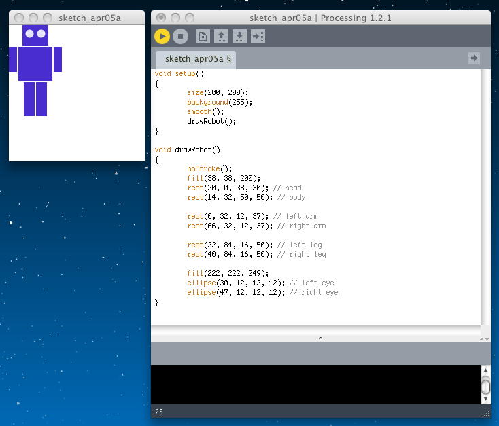Screen dimensions: 499x426
Task: Click the blue robot's body in the output
Action: coord(35,63)
